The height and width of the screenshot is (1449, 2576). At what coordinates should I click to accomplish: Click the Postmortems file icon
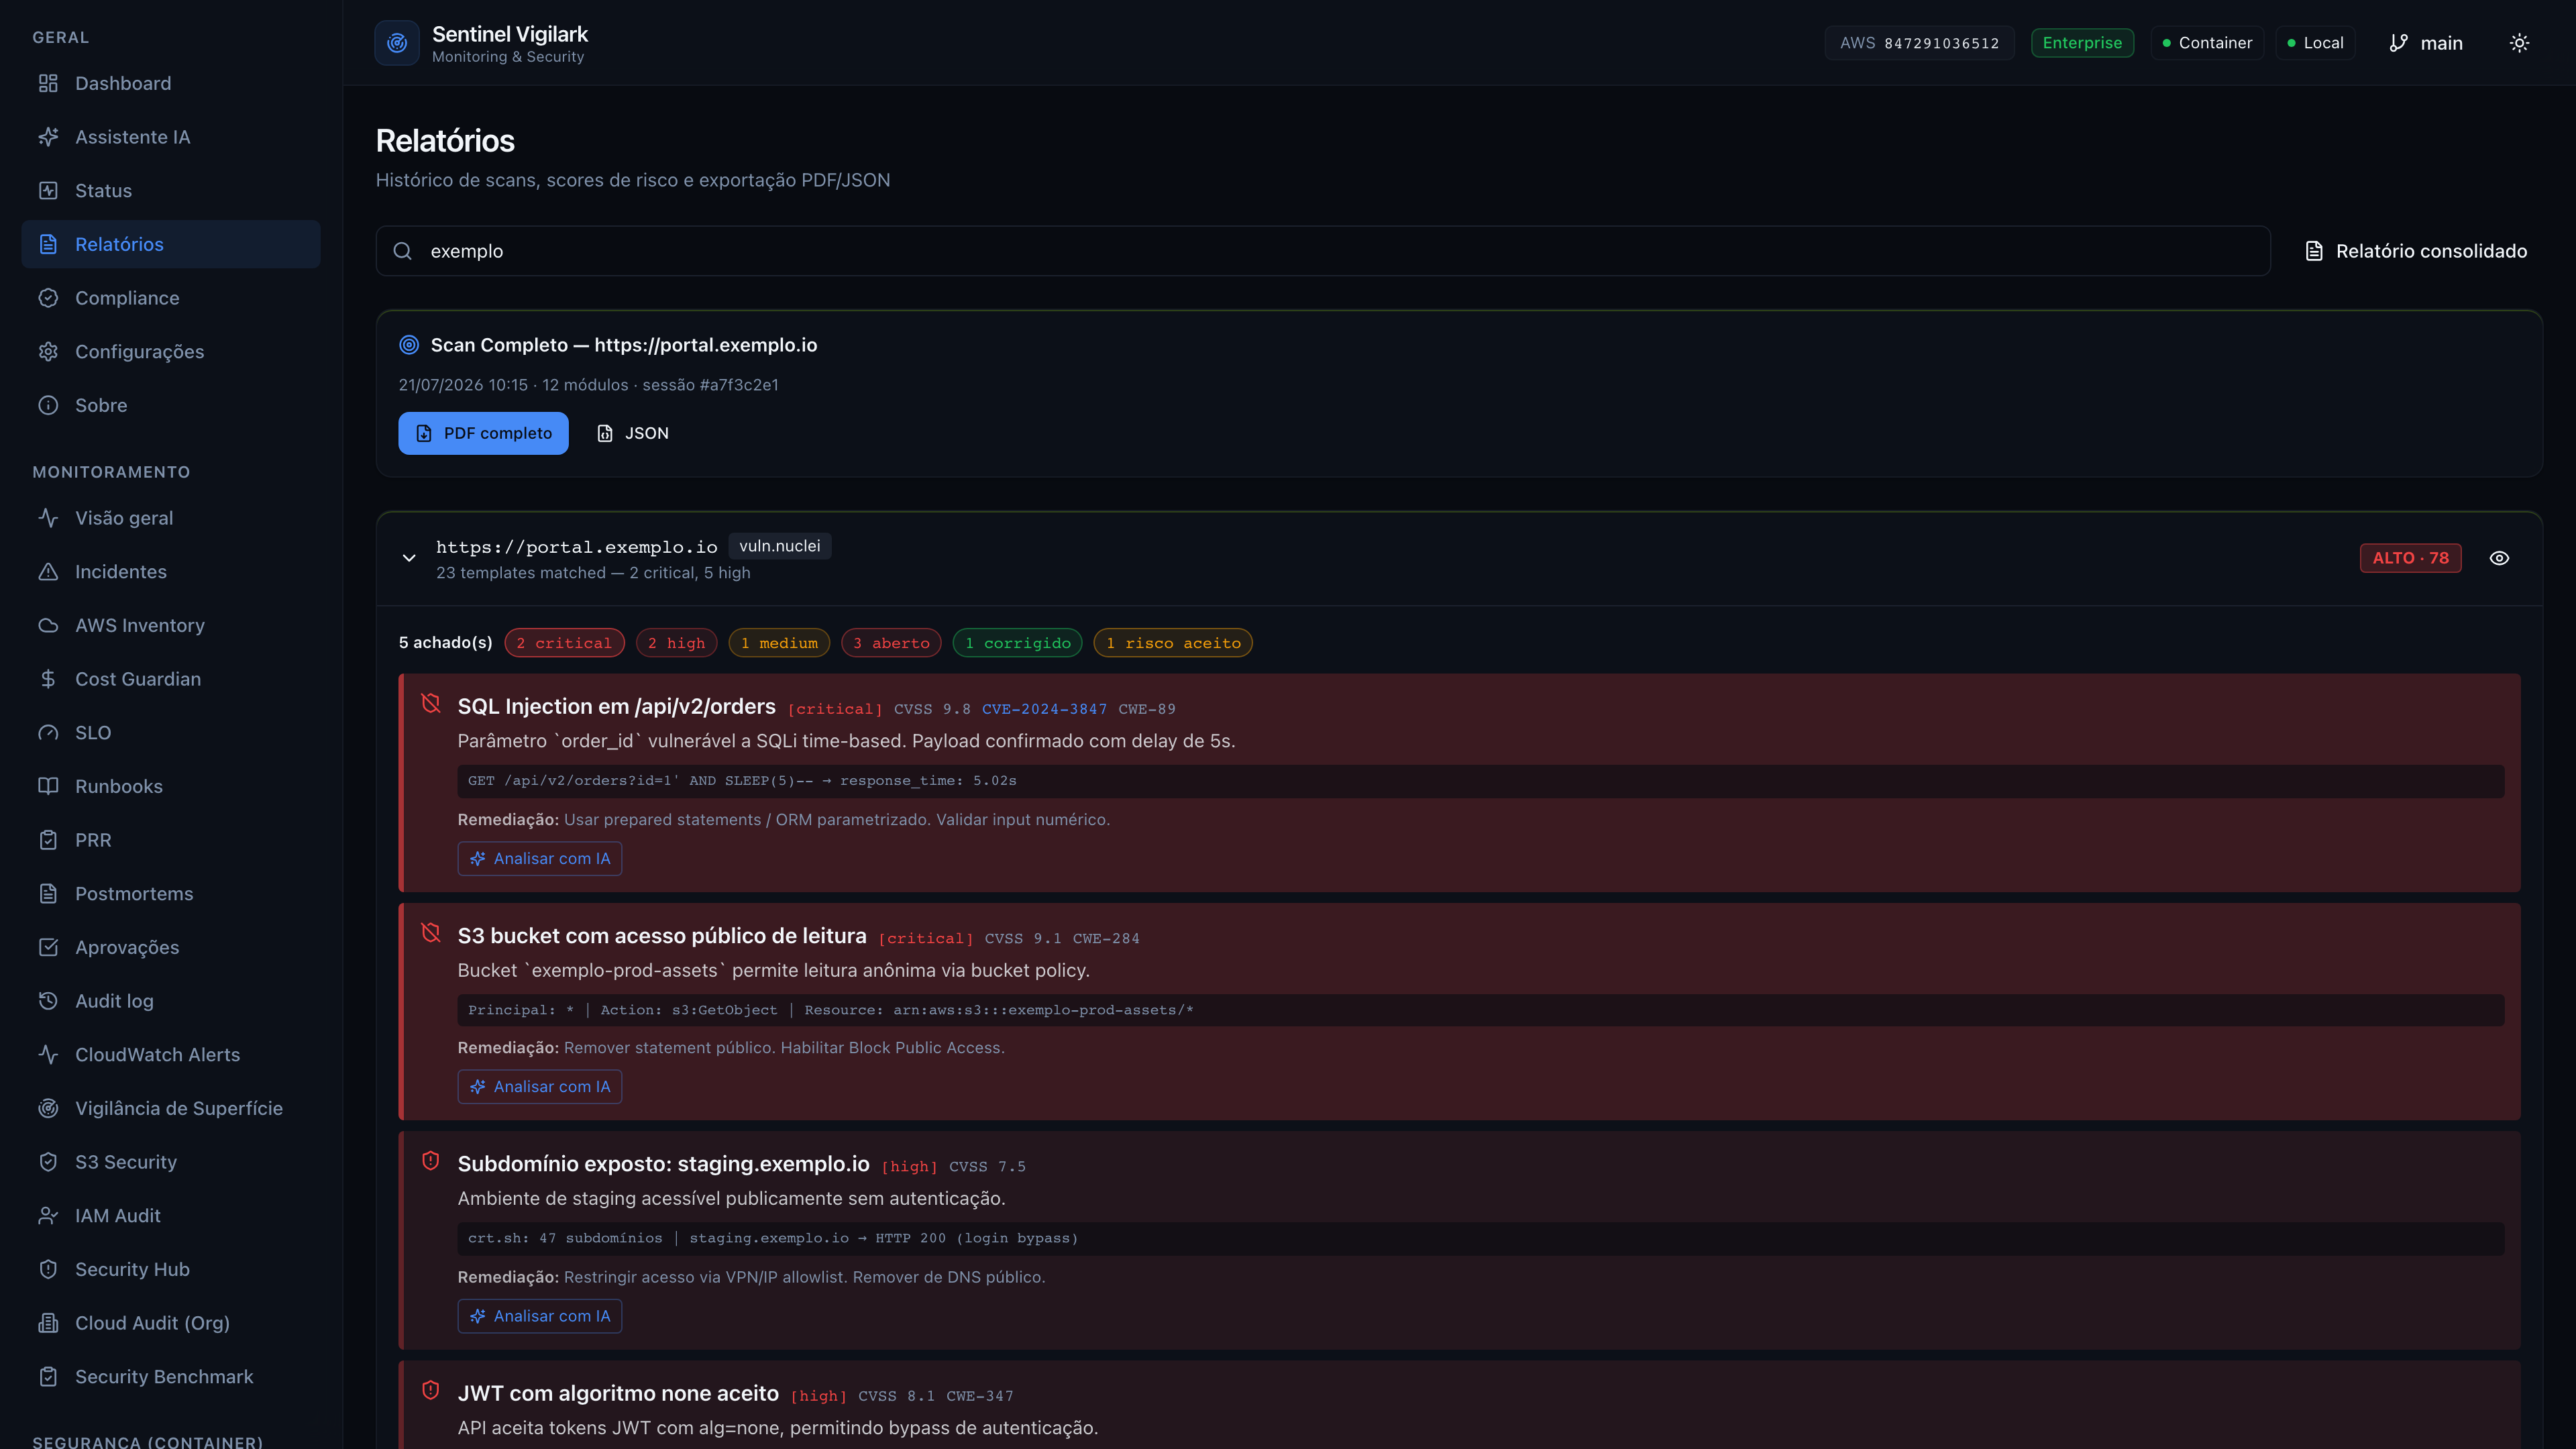click(48, 893)
